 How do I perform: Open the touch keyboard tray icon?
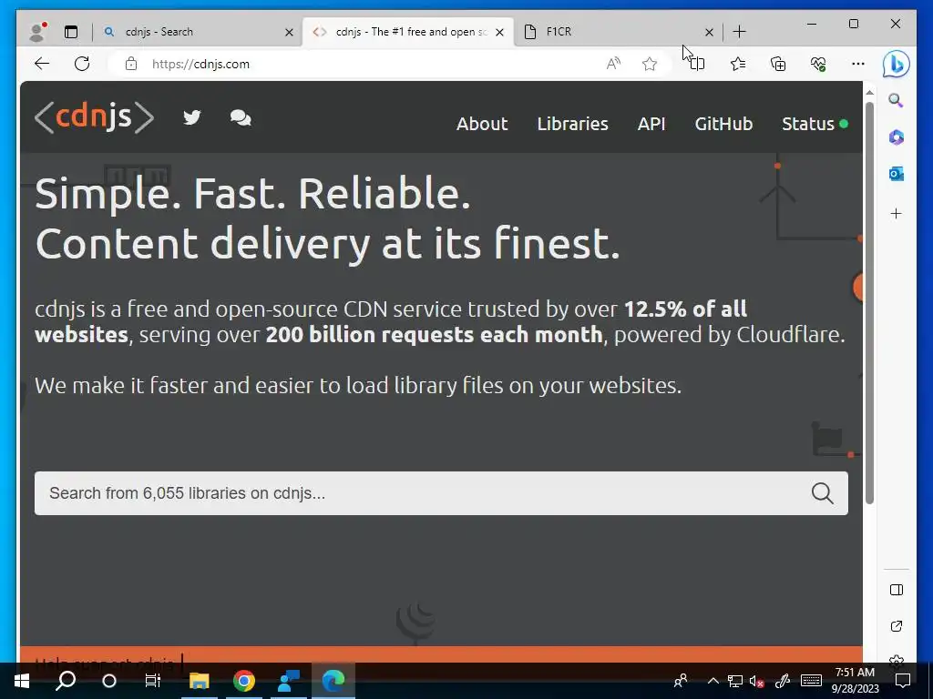[x=811, y=681]
